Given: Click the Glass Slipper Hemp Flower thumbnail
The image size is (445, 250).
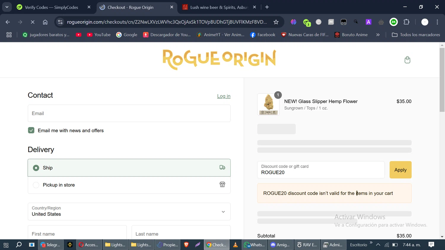Looking at the screenshot, I should pyautogui.click(x=268, y=104).
